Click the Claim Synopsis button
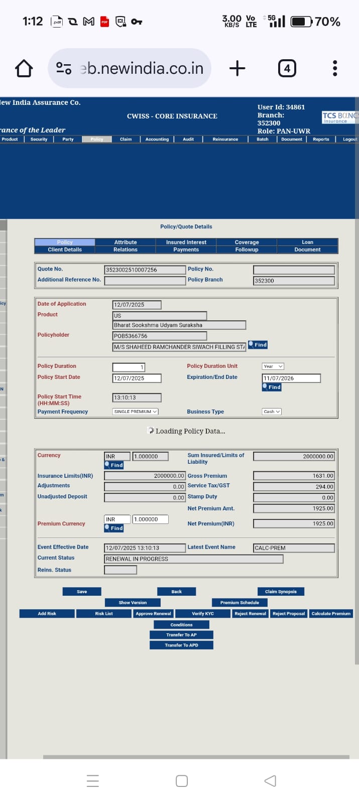Image resolution: width=359 pixels, height=803 pixels. click(x=281, y=592)
